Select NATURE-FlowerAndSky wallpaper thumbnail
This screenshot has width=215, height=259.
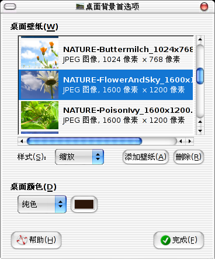[40, 85]
